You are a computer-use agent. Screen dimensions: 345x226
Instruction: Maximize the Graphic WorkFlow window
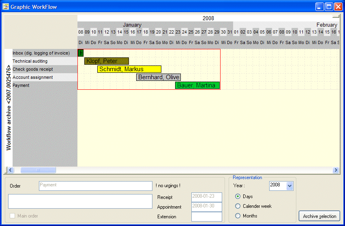click(329, 7)
